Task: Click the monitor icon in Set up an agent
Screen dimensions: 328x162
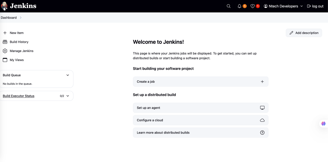Action: [262, 108]
